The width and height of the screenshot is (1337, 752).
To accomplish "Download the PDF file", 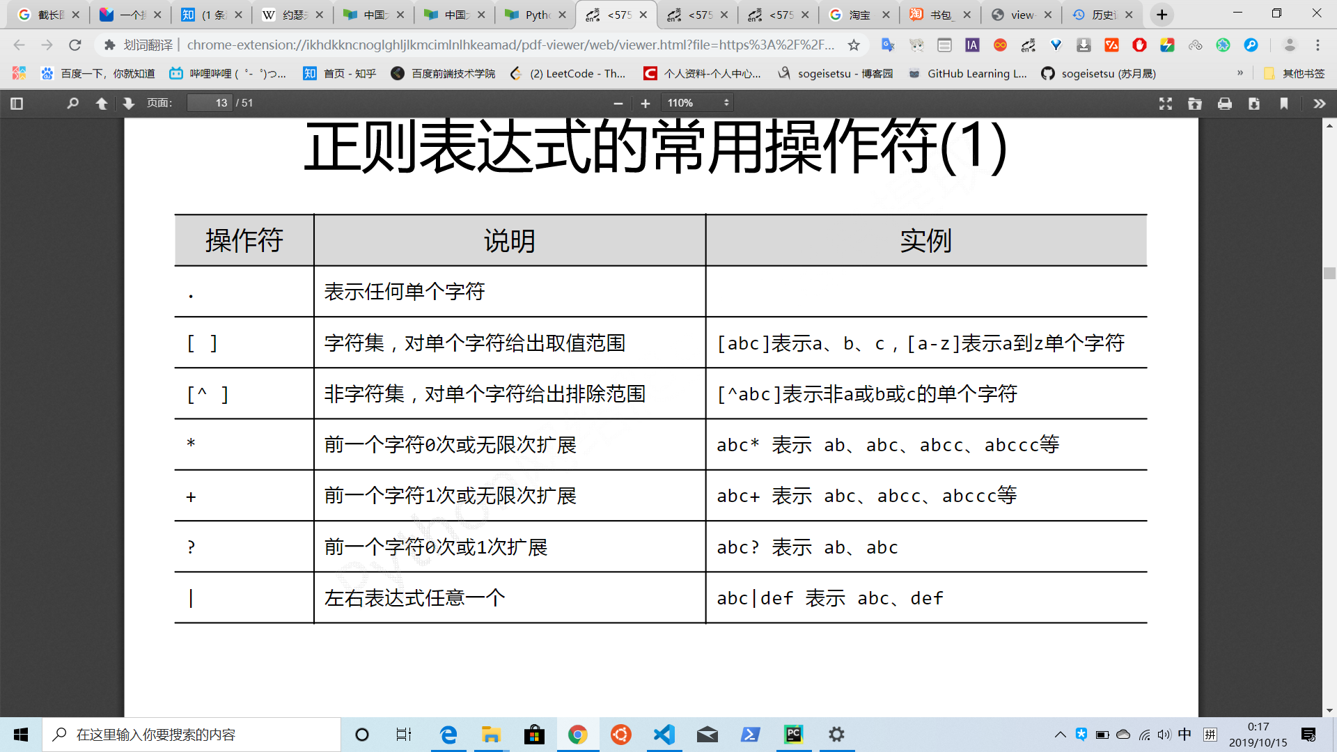I will (1254, 103).
